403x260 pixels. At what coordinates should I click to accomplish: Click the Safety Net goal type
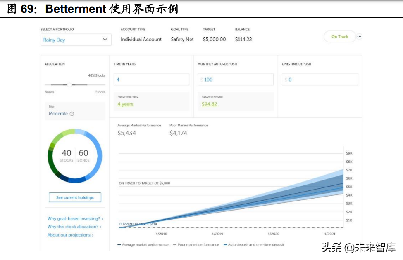[x=182, y=40]
